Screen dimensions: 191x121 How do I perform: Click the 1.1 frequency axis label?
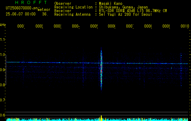(x=2, y=40)
